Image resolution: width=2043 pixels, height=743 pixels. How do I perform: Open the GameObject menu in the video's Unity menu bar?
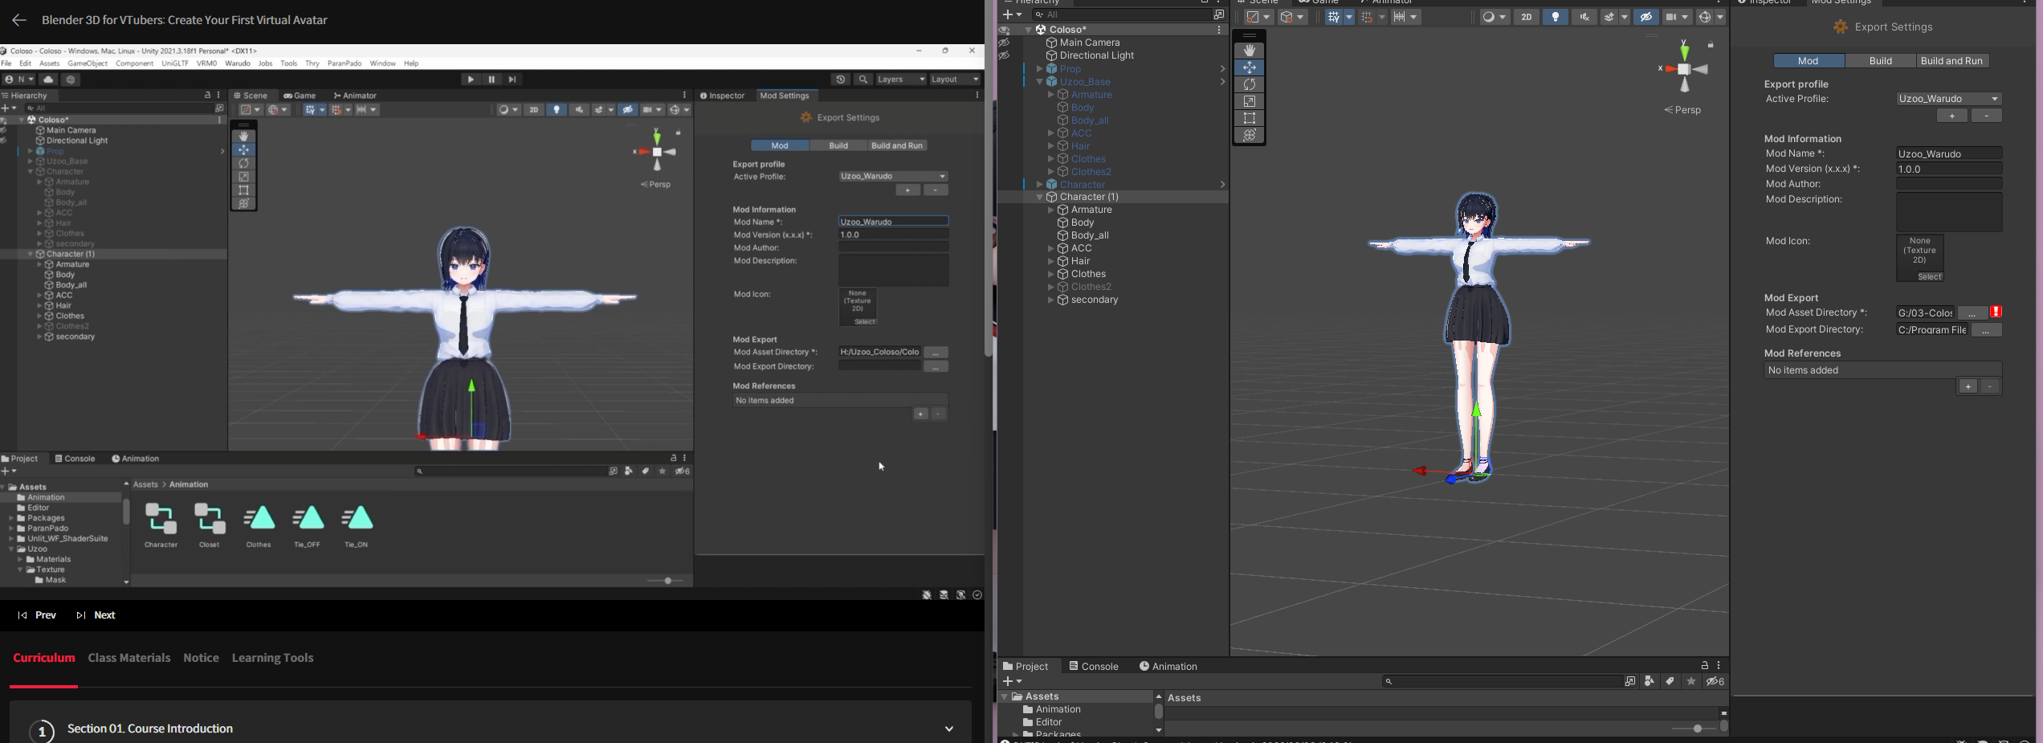[88, 63]
